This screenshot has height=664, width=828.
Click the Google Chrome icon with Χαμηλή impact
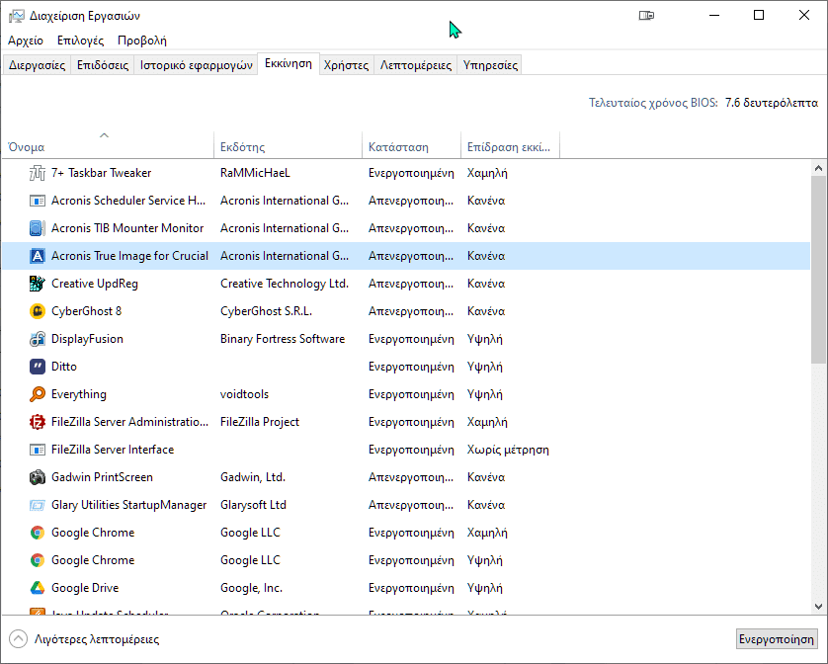(37, 533)
